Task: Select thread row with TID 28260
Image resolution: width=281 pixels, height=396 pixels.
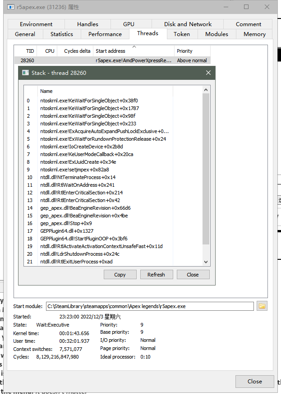Action: [x=112, y=60]
